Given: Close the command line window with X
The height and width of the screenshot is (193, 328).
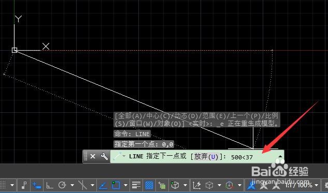Looking at the screenshot, I should tap(93, 156).
